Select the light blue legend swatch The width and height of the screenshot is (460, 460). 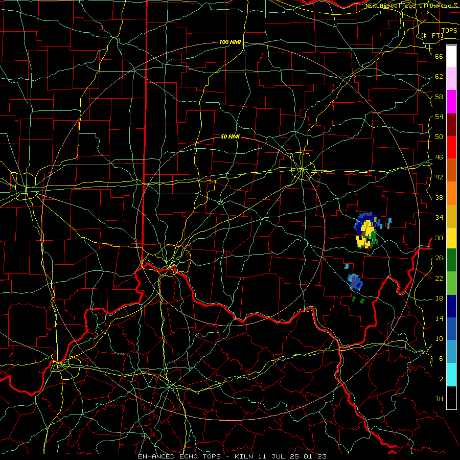pyautogui.click(x=451, y=352)
